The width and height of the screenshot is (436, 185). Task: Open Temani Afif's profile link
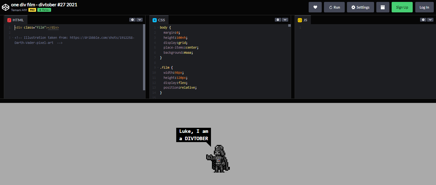tap(19, 10)
